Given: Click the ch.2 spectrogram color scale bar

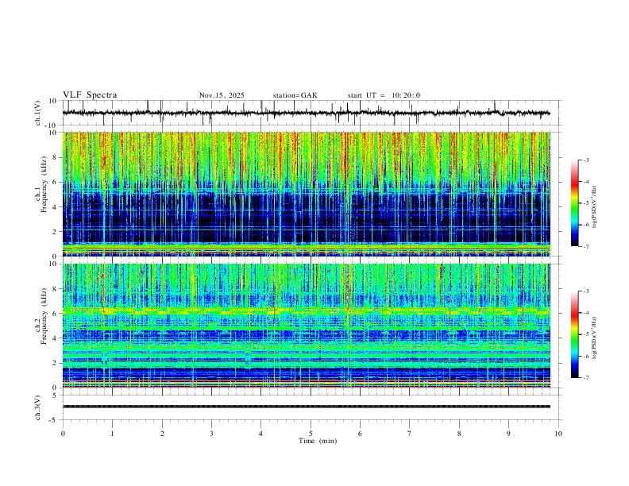Looking at the screenshot, I should (575, 334).
